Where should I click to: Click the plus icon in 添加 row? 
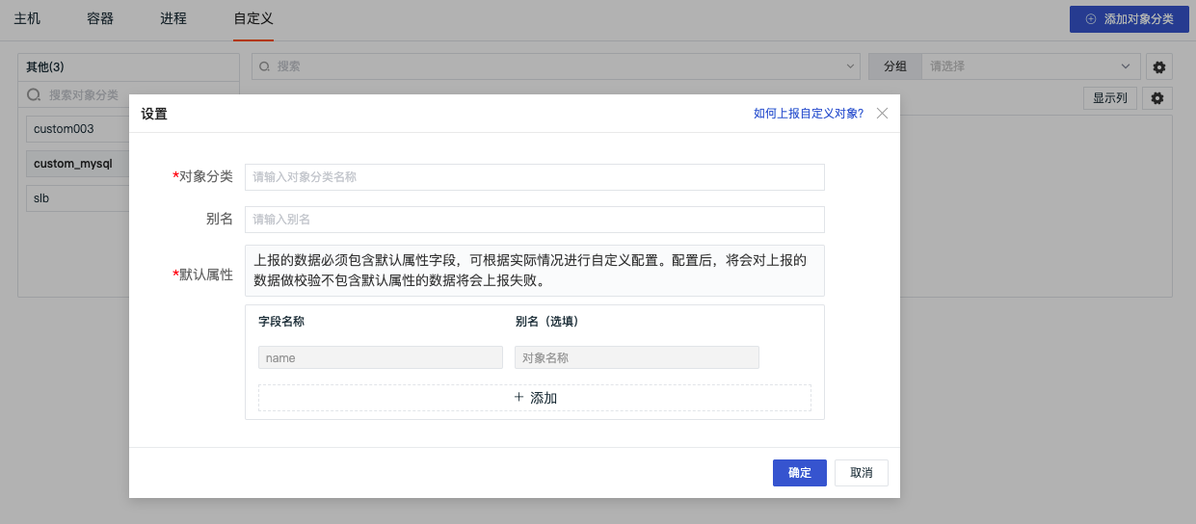[518, 397]
